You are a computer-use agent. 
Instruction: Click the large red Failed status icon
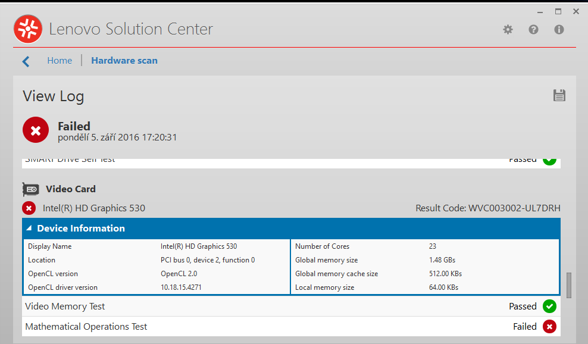tap(36, 130)
